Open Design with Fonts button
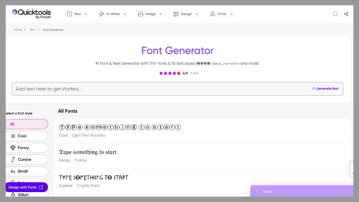Viewport: 359px width, 202px height. 26,187
